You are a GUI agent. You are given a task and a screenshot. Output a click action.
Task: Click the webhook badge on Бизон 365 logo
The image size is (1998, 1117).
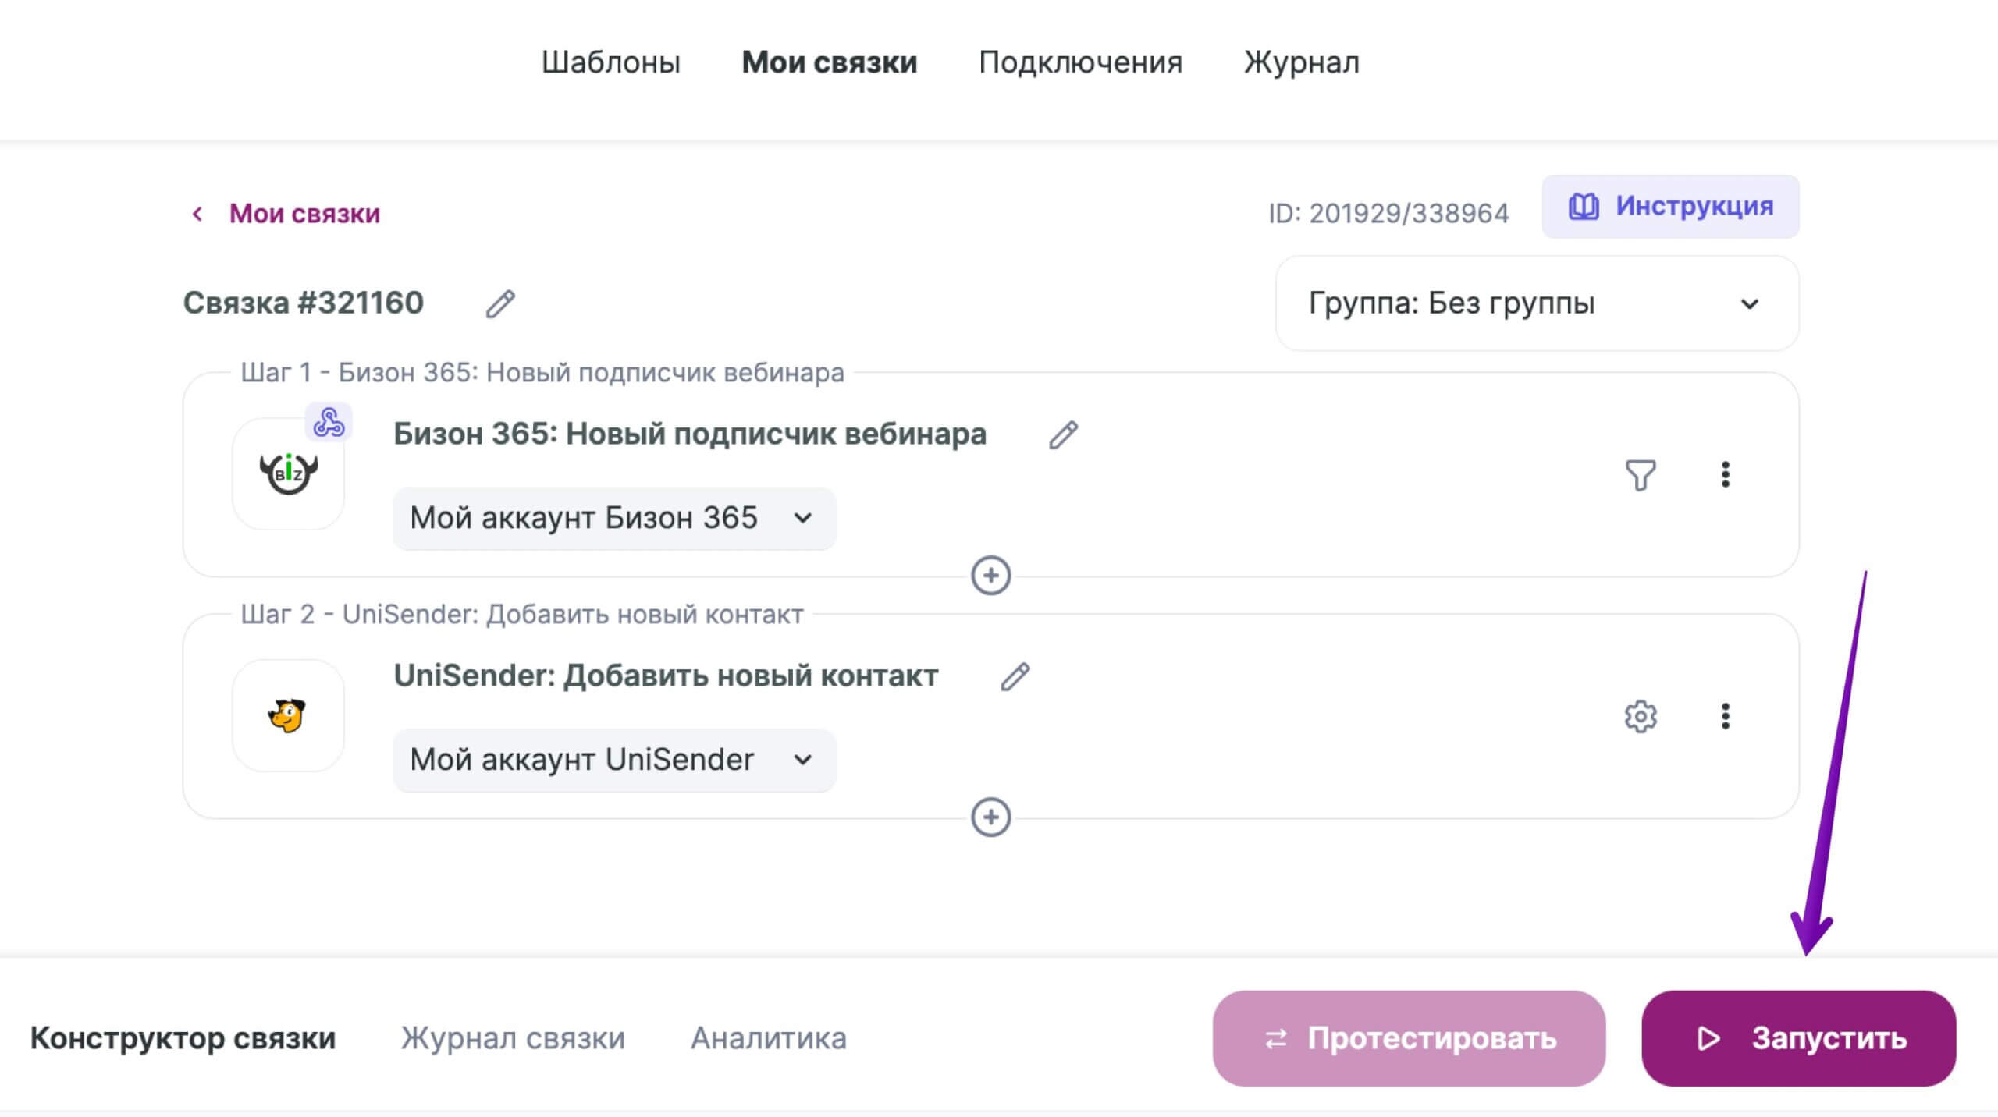329,422
